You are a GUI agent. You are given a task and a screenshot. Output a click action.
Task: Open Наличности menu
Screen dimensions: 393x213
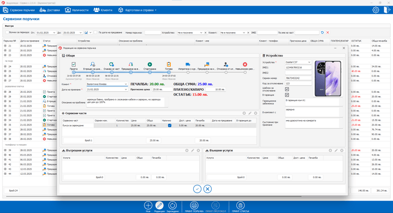[77, 10]
